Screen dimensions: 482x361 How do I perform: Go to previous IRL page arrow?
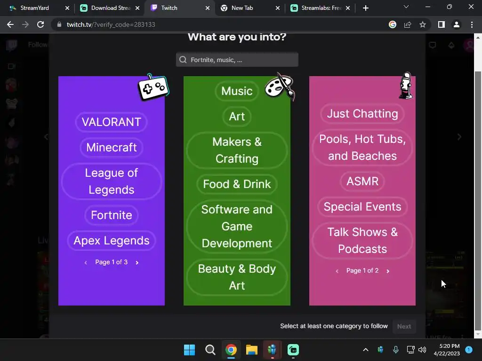click(x=337, y=271)
